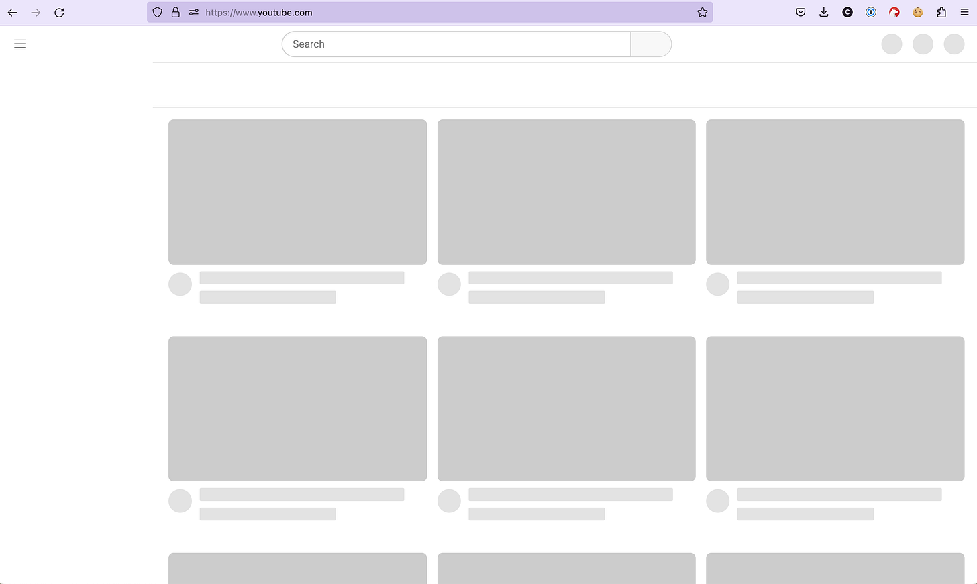Open the 1Password extension

(871, 13)
